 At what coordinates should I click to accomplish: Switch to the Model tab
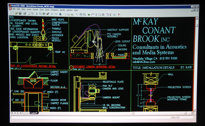click(x=26, y=113)
